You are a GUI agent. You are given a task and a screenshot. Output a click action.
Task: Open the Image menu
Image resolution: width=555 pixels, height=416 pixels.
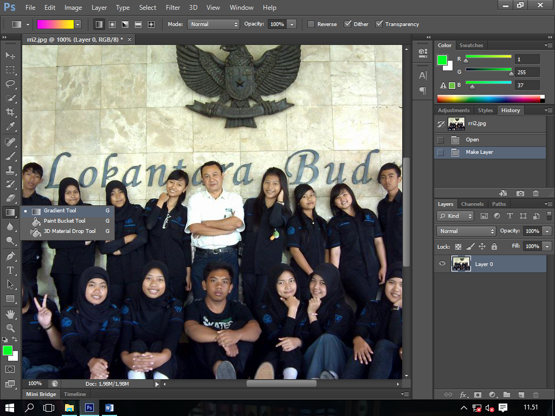(73, 8)
